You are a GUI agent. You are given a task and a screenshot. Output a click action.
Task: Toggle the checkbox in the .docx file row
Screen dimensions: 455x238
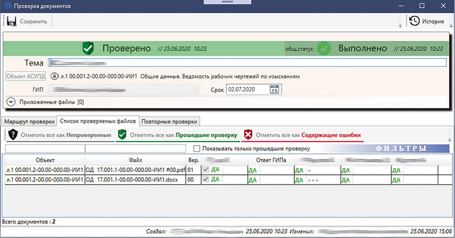click(206, 180)
